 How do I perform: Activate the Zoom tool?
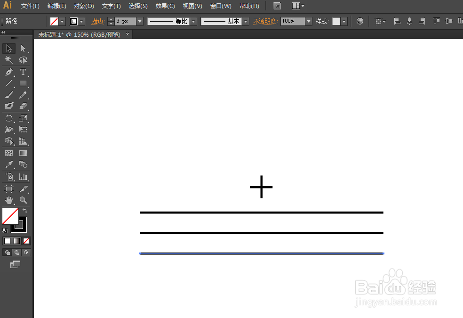tap(22, 199)
